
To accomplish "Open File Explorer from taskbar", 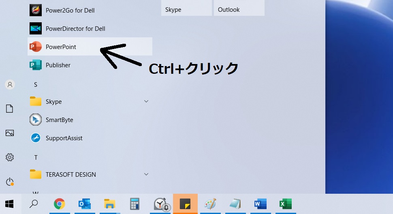I will click(110, 204).
